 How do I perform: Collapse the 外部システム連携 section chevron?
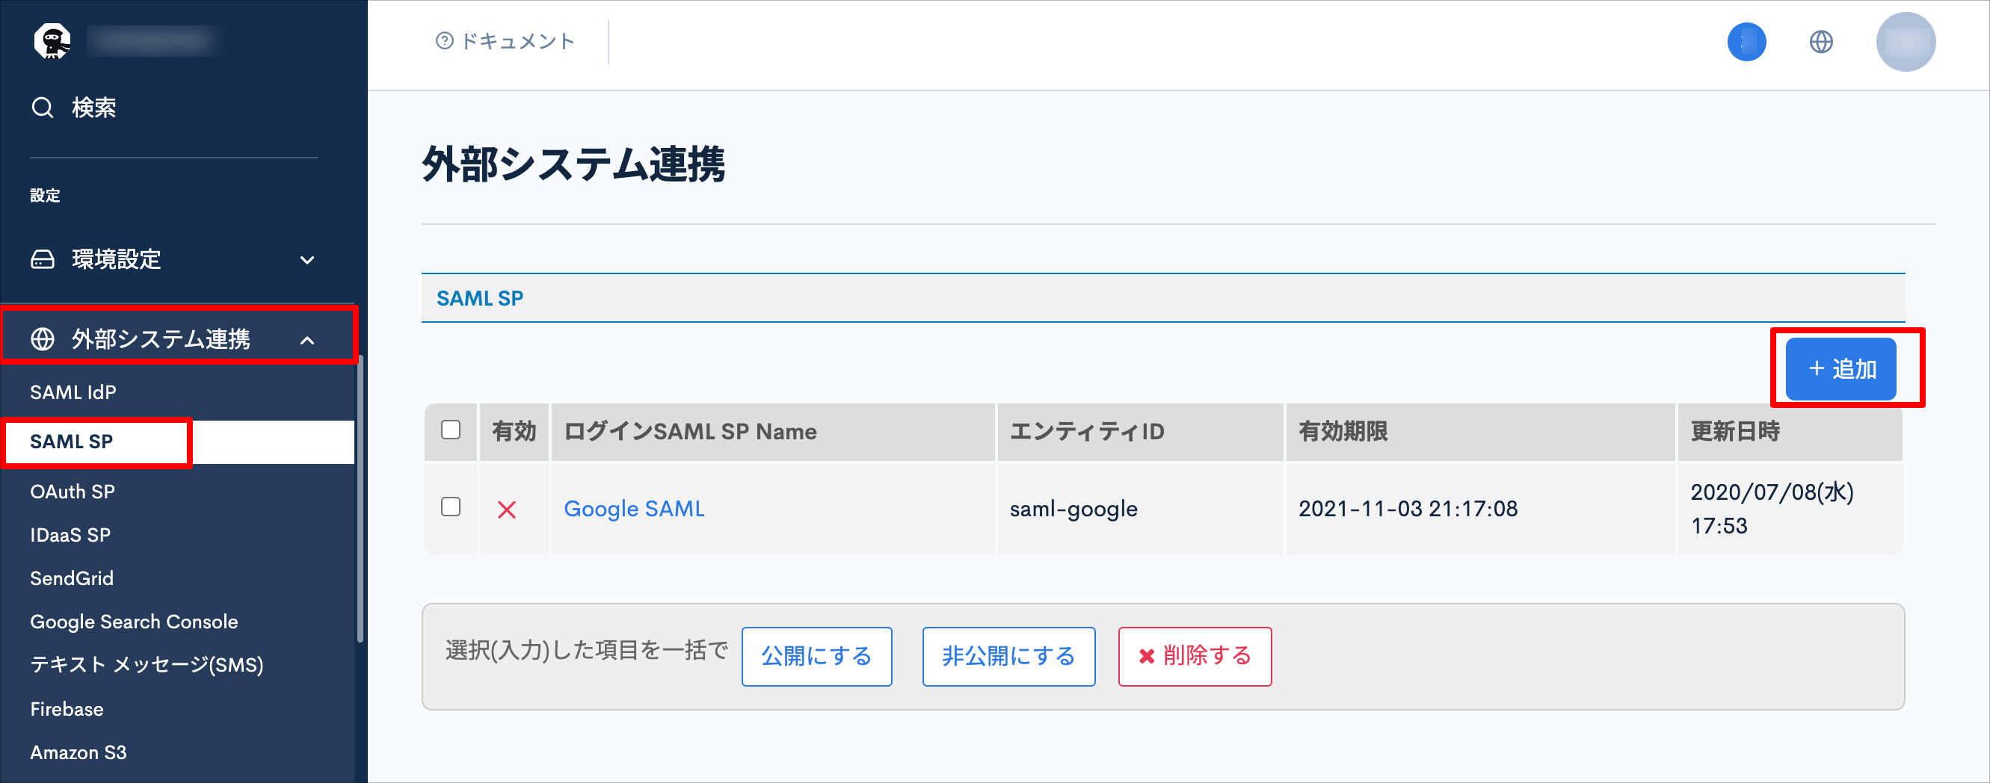click(307, 340)
